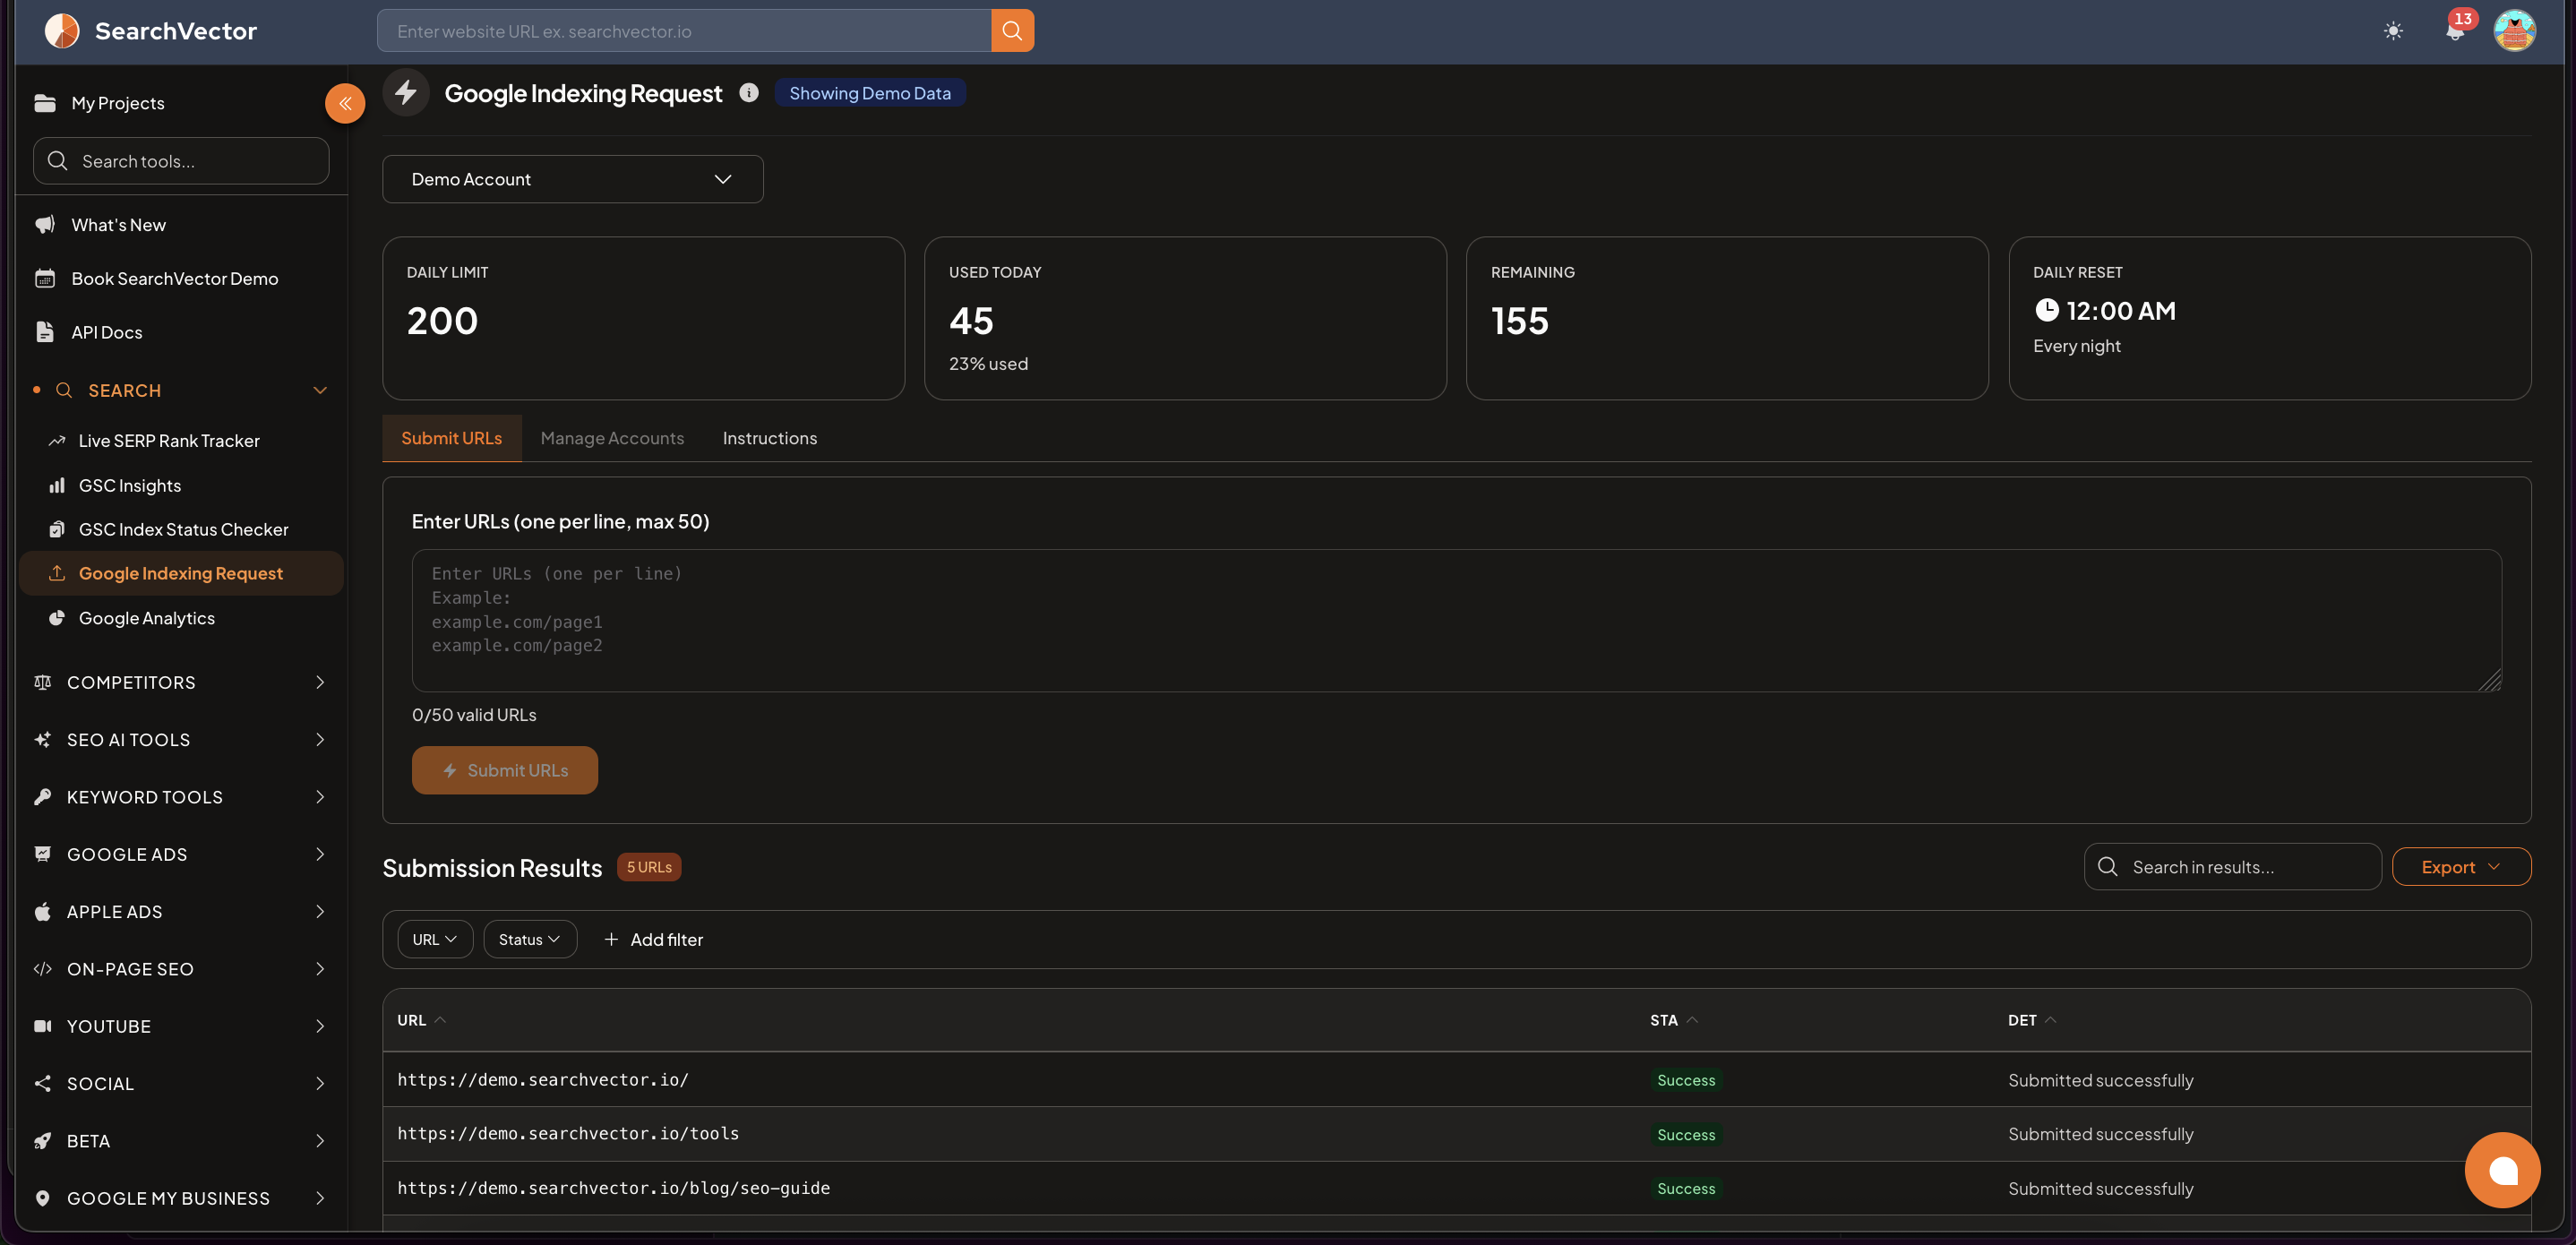Click the Showing Demo Data badge
Viewport: 2576px width, 1245px height.
point(870,93)
